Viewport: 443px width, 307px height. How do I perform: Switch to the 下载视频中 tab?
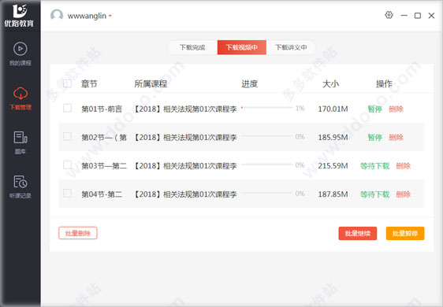[241, 47]
